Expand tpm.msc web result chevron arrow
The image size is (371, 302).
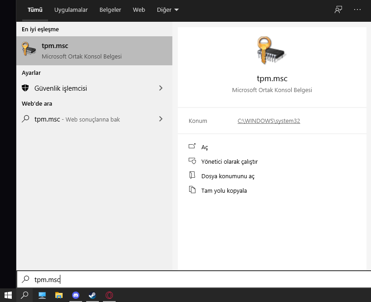coord(161,119)
